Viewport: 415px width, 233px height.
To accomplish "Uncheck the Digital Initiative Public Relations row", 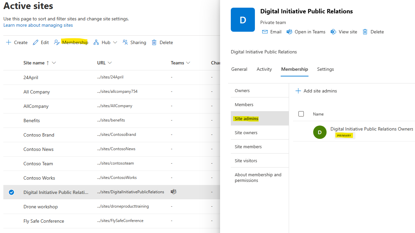I will (x=11, y=192).
